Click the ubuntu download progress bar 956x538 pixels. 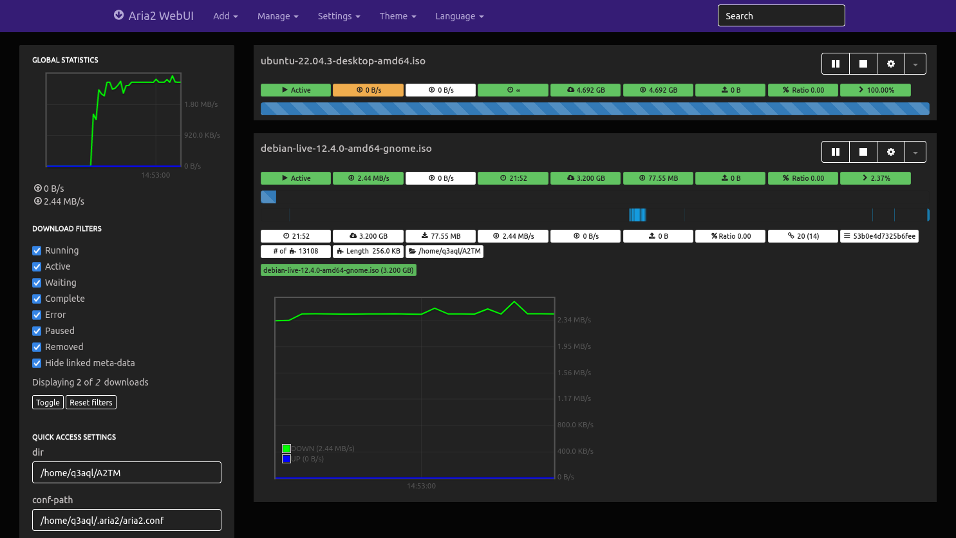(x=595, y=109)
